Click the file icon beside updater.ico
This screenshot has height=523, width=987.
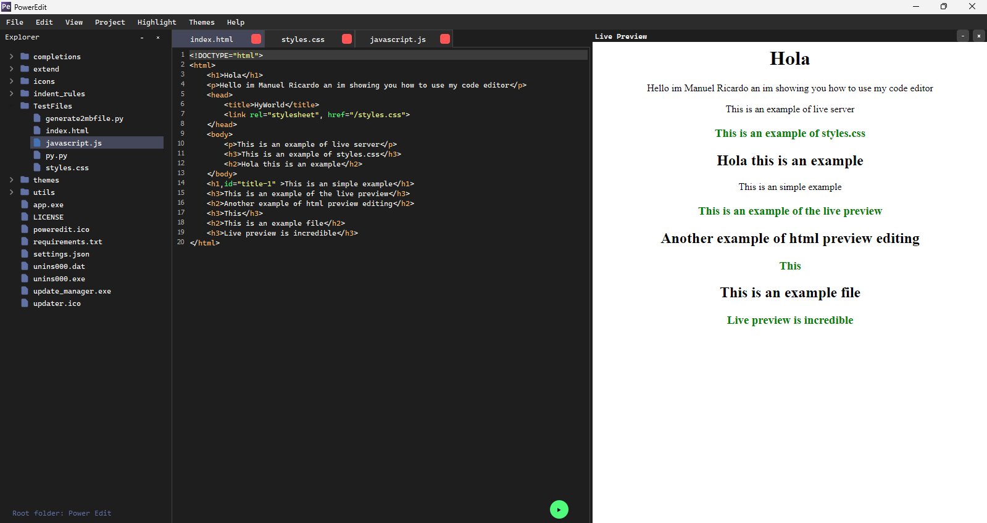(25, 303)
